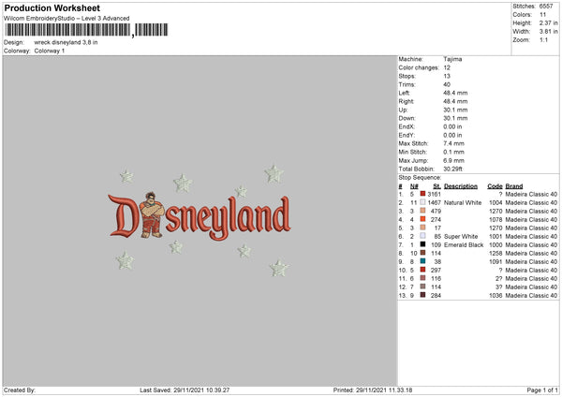Click the barcode under the worksheet title
The width and height of the screenshot is (562, 397).
tap(86, 30)
